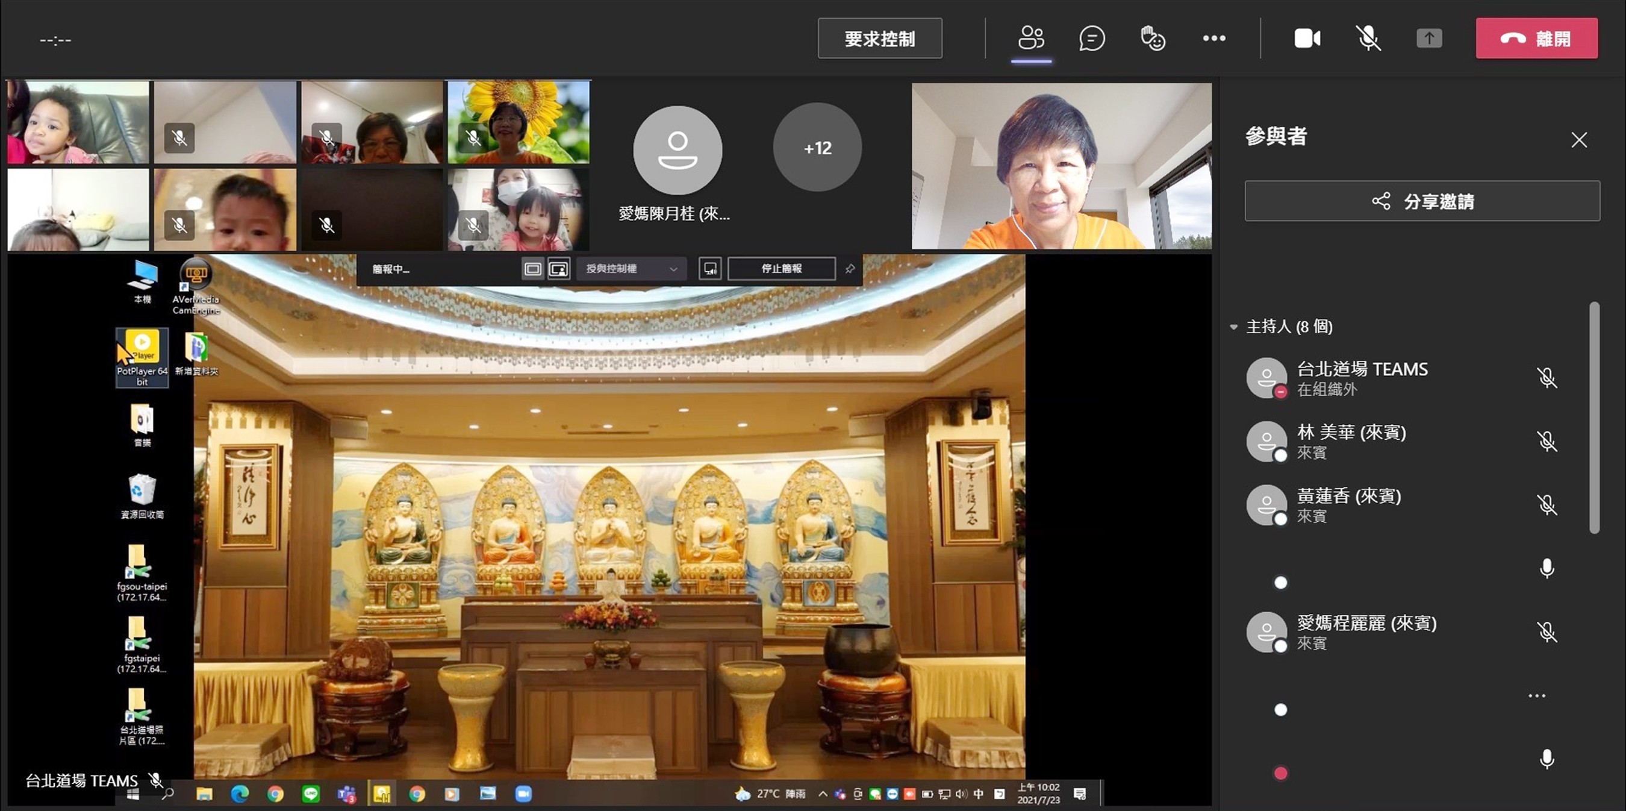Show hidden system tray icons chevron
The image size is (1626, 811).
pyautogui.click(x=823, y=794)
